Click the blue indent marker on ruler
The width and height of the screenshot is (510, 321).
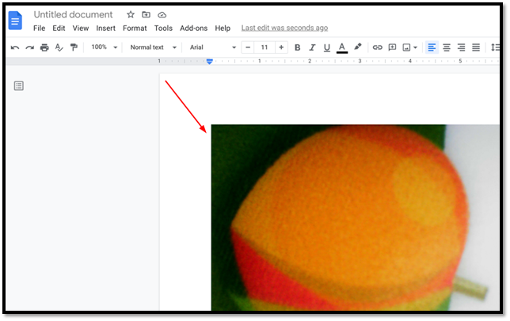coord(209,61)
